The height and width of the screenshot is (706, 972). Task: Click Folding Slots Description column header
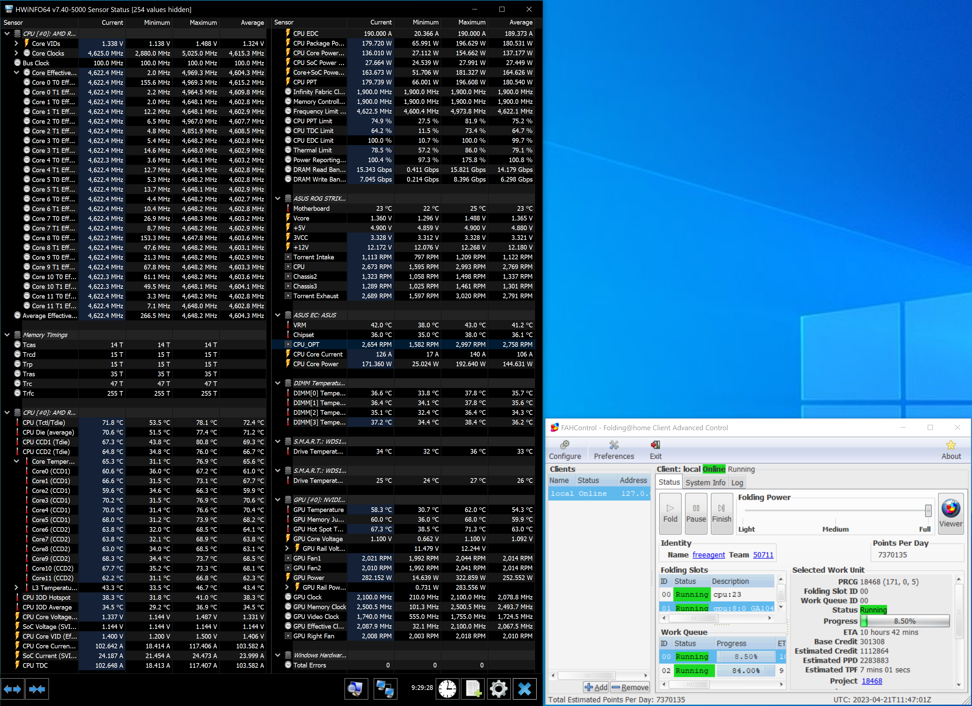pos(742,581)
